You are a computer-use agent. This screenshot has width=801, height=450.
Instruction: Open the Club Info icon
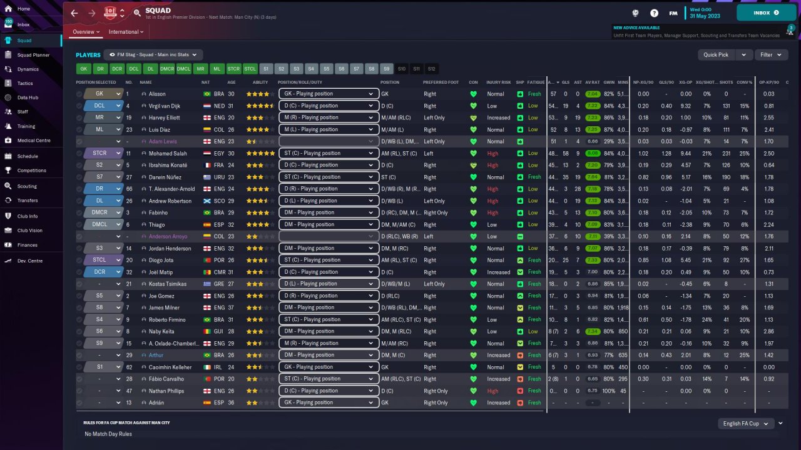pyautogui.click(x=8, y=216)
